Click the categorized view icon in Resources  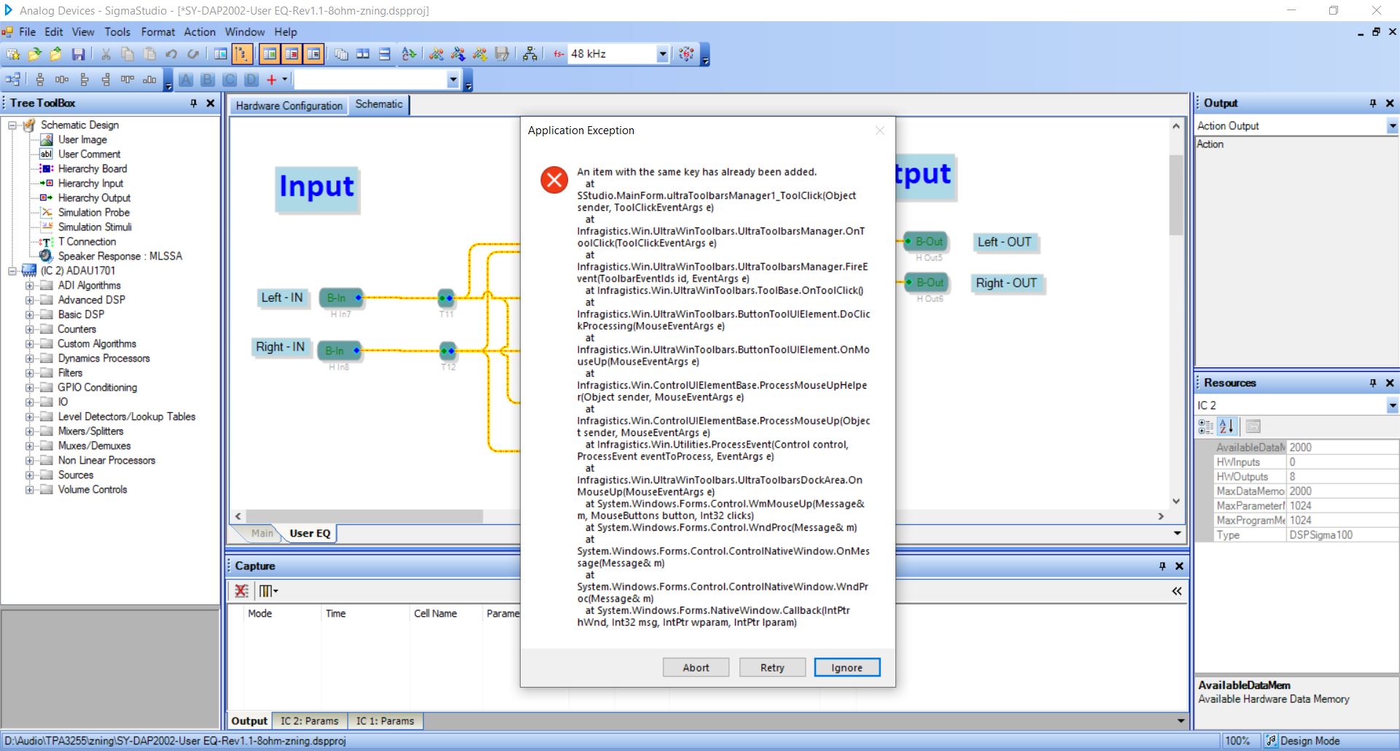[1206, 427]
